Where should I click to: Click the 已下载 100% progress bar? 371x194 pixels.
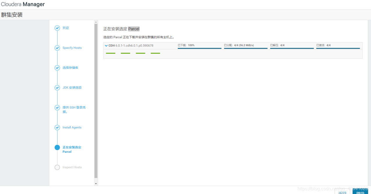199,48
